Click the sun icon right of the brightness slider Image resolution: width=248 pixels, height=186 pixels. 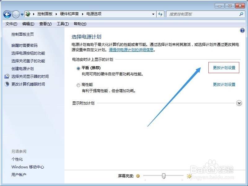point(189,176)
